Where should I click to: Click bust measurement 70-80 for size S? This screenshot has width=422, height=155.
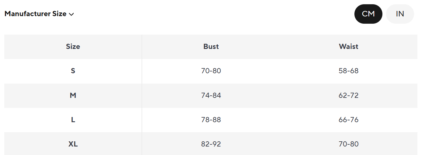pos(211,71)
